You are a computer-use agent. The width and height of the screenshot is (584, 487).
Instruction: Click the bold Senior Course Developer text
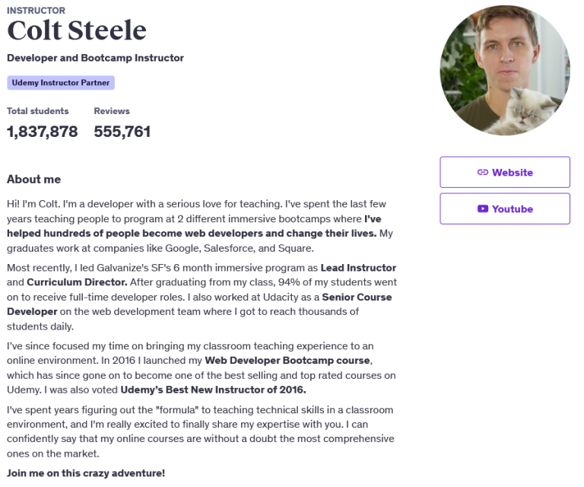[x=357, y=297]
